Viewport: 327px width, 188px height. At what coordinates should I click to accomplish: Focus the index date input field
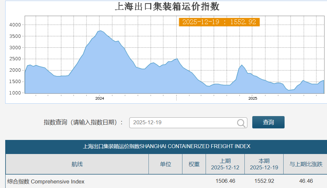(x=188, y=123)
